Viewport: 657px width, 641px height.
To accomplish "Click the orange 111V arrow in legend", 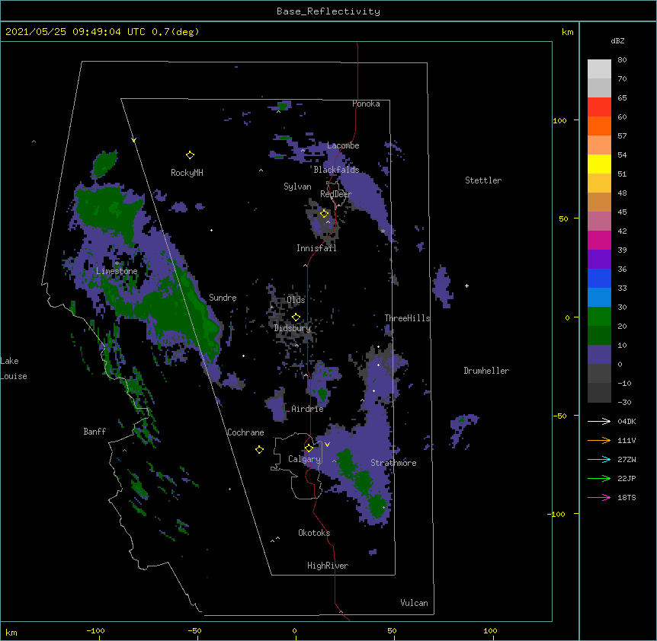I will coord(599,440).
